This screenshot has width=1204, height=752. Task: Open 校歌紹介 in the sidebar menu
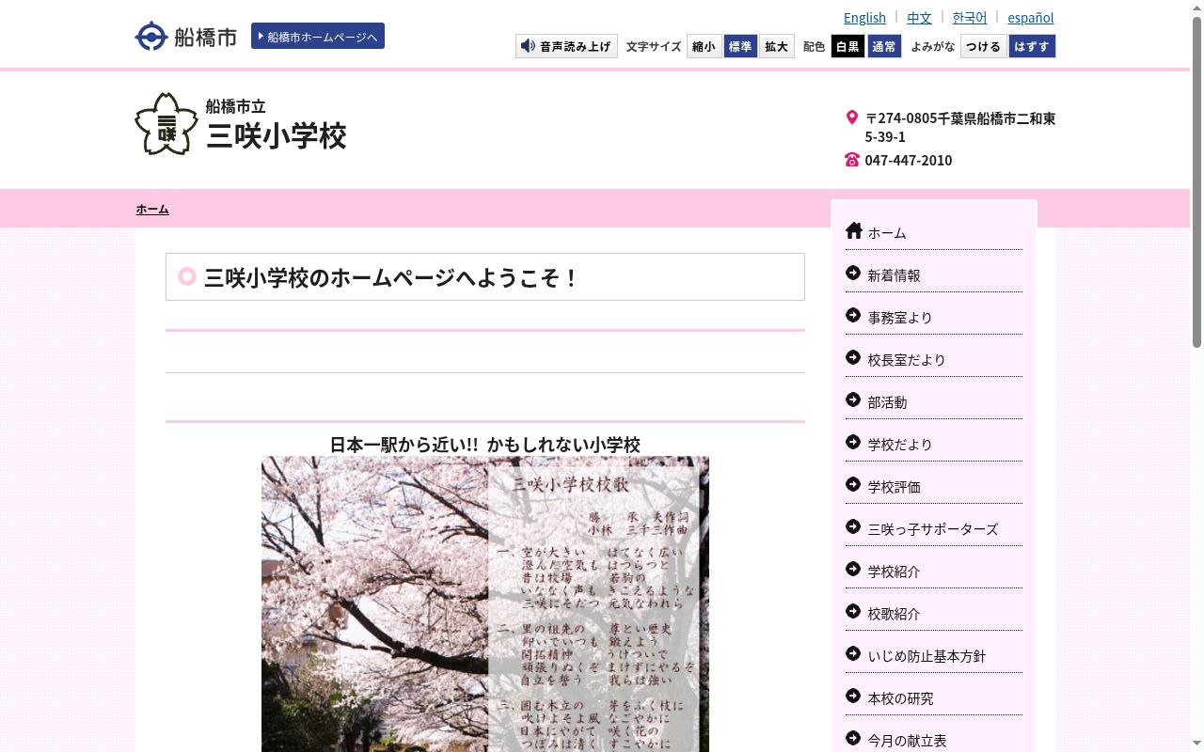pyautogui.click(x=933, y=613)
